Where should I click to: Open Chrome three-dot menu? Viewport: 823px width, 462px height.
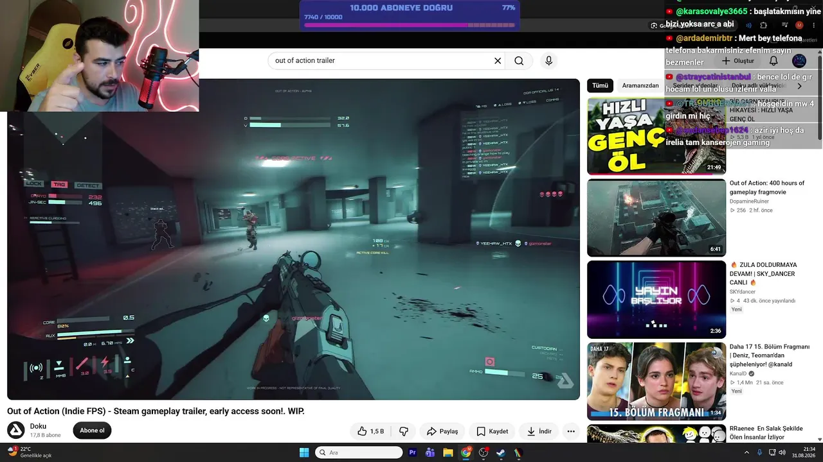[x=815, y=26]
